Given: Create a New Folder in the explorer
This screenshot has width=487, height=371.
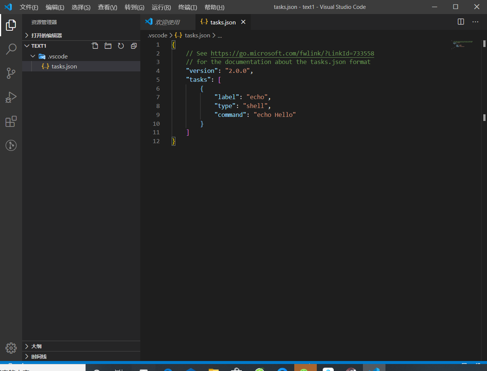Looking at the screenshot, I should click(108, 45).
